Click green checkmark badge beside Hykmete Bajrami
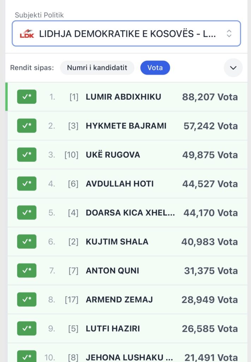This screenshot has width=251, height=362. click(x=27, y=126)
